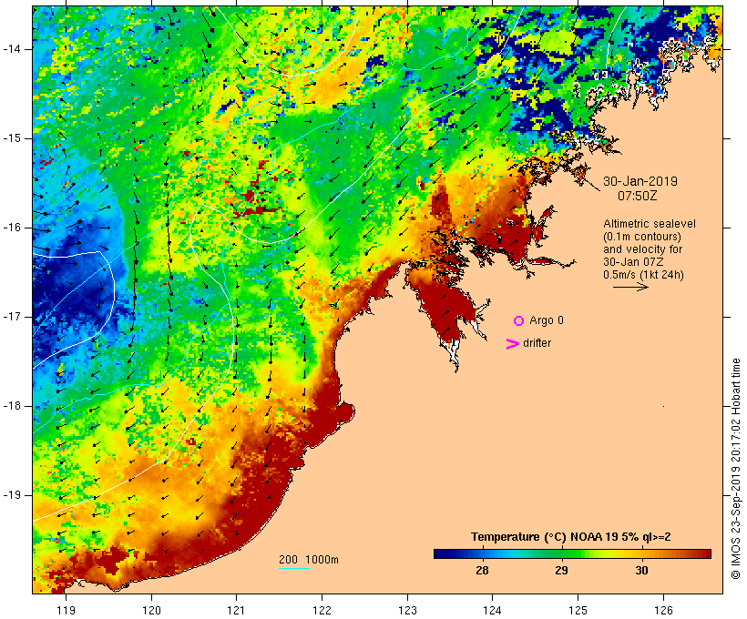Click the cyan 200m isobath legend line
This screenshot has height=619, width=747.
(294, 568)
